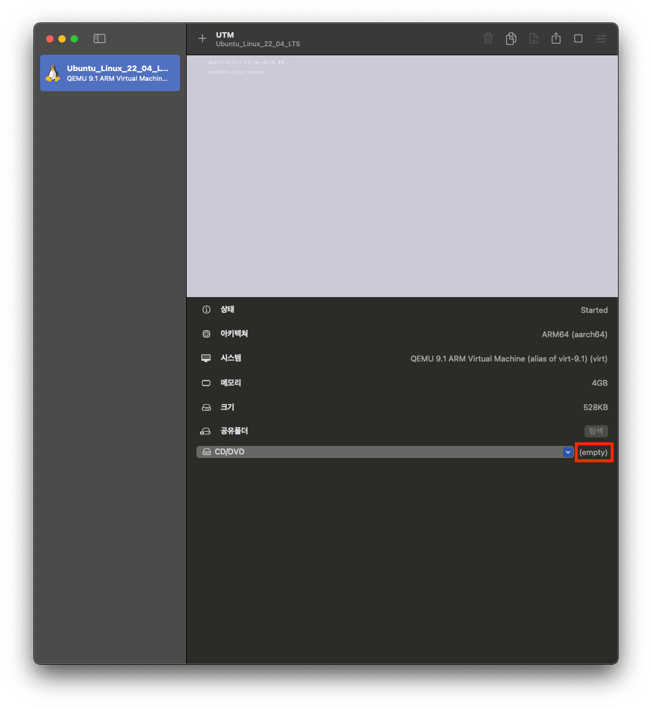652x709 pixels.
Task: Click the 상태 info icon
Action: click(206, 310)
